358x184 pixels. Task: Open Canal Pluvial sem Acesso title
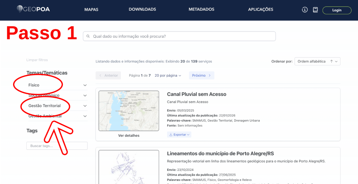click(x=197, y=94)
